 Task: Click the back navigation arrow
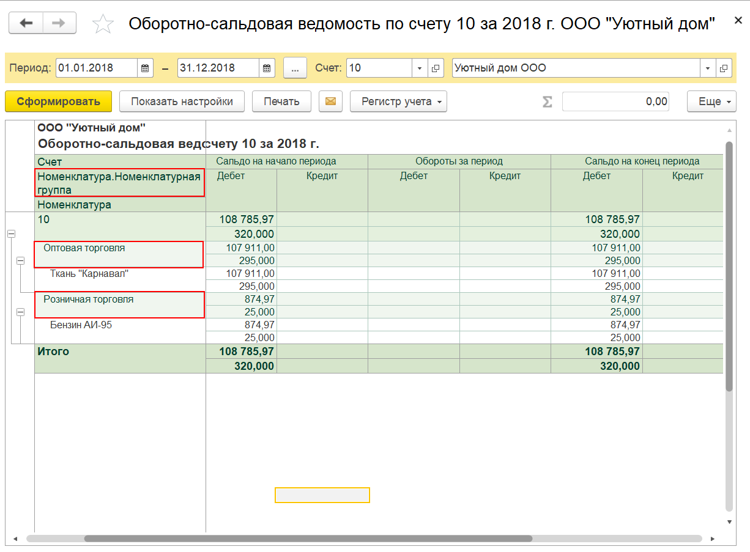click(x=26, y=23)
